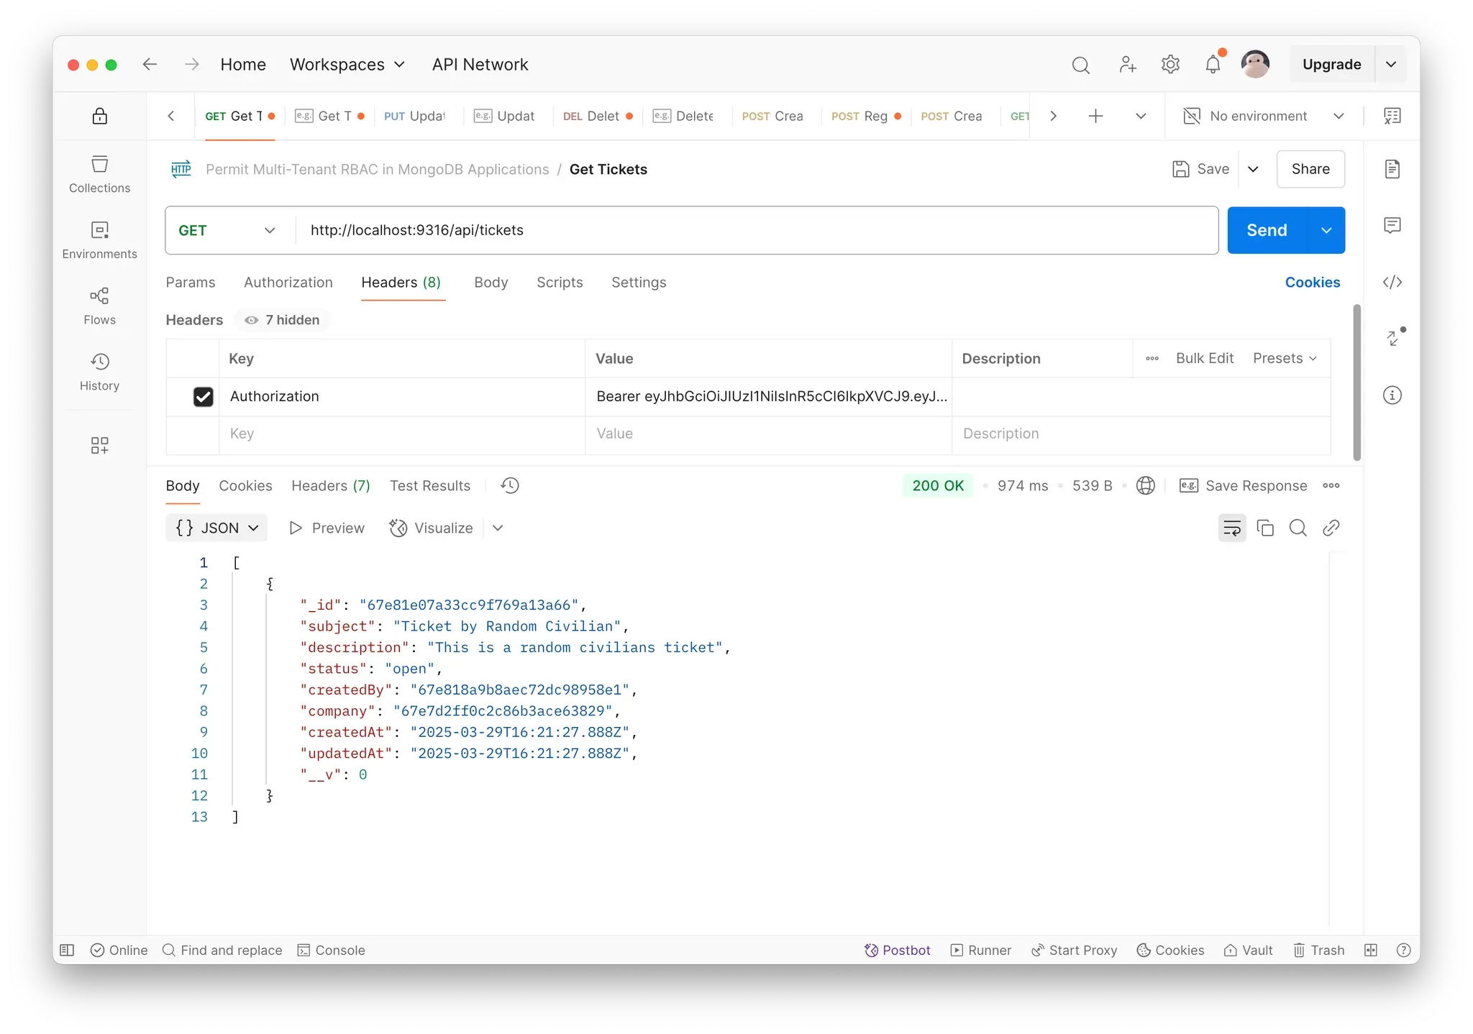Open the Collections sidebar panel
Viewport: 1473px width, 1034px height.
click(x=99, y=174)
